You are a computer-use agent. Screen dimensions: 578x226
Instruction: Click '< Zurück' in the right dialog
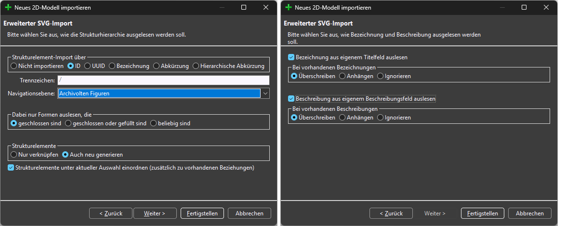tap(391, 213)
